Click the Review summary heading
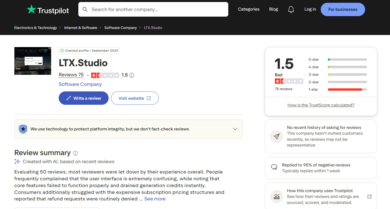This screenshot has height=209, width=390. (x=43, y=153)
